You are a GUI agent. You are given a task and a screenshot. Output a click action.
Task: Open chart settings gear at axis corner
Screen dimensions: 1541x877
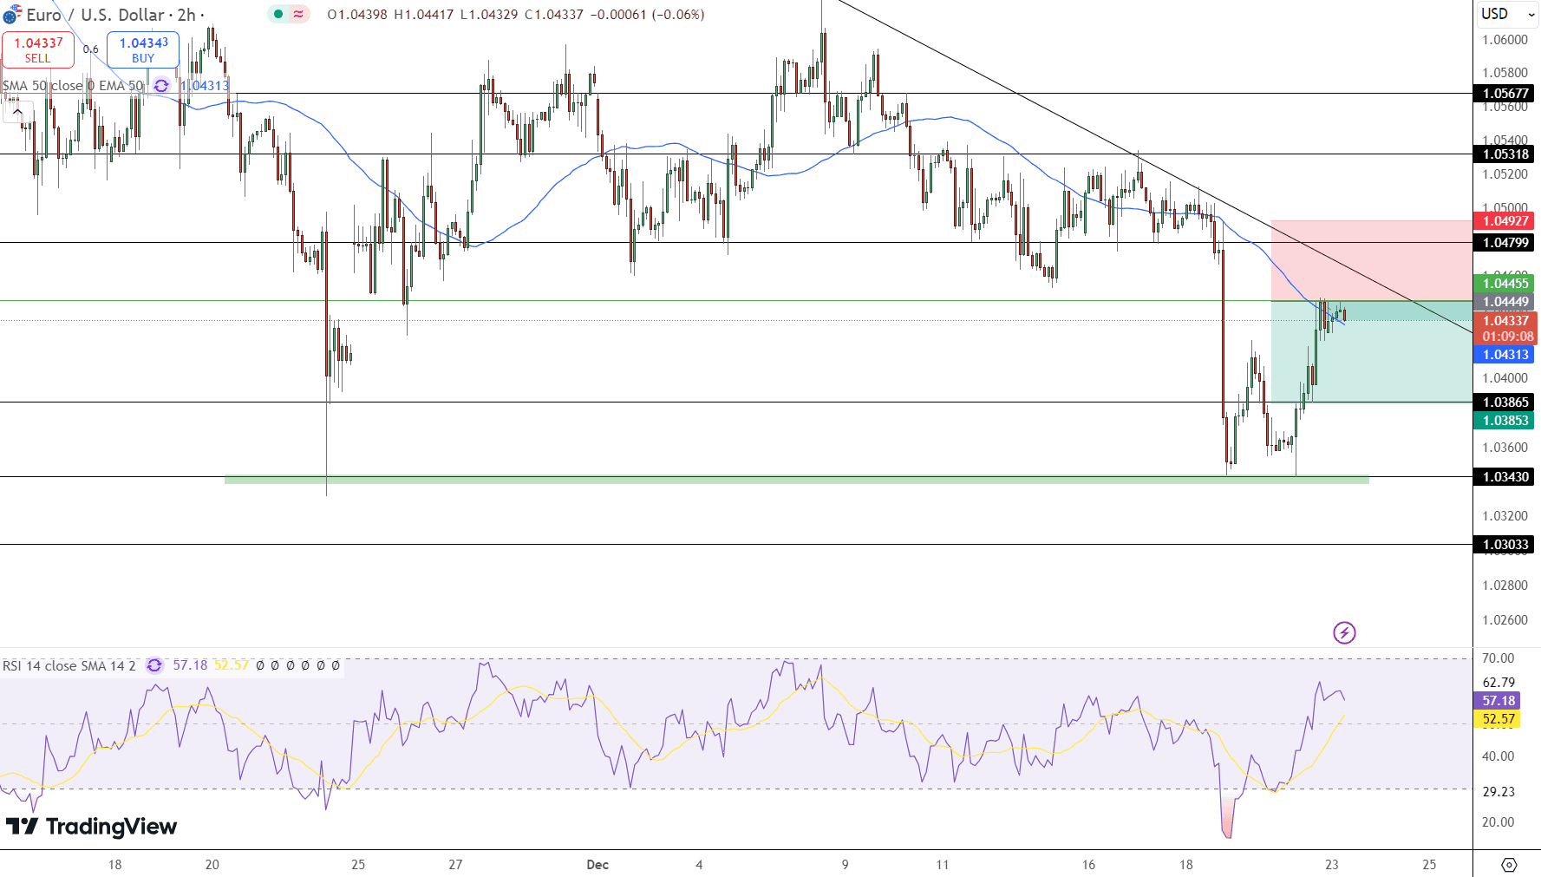point(1508,865)
